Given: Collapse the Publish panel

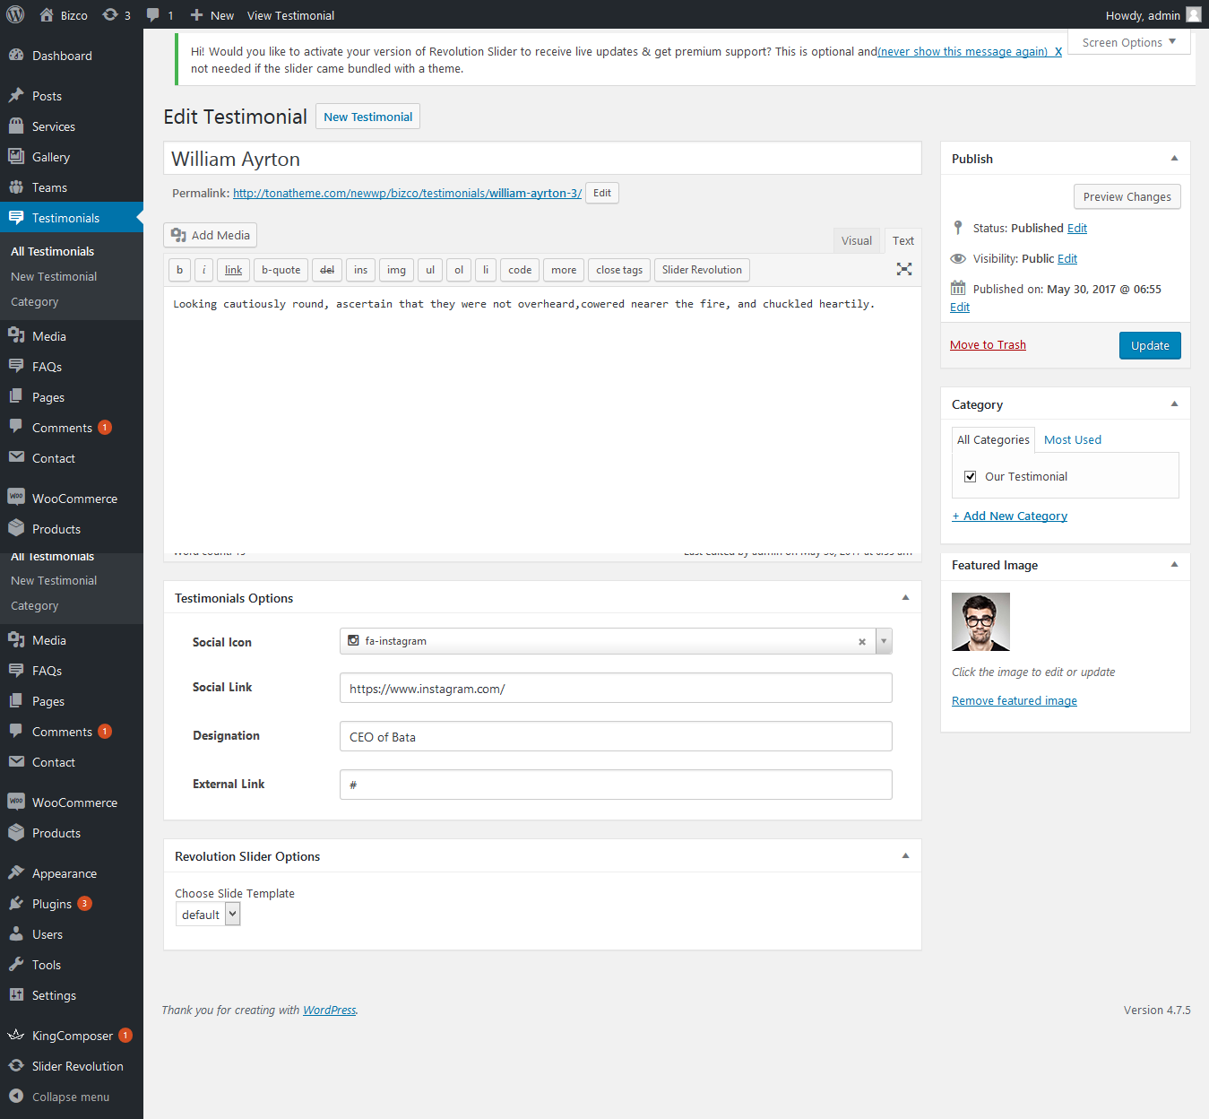Looking at the screenshot, I should 1173,159.
